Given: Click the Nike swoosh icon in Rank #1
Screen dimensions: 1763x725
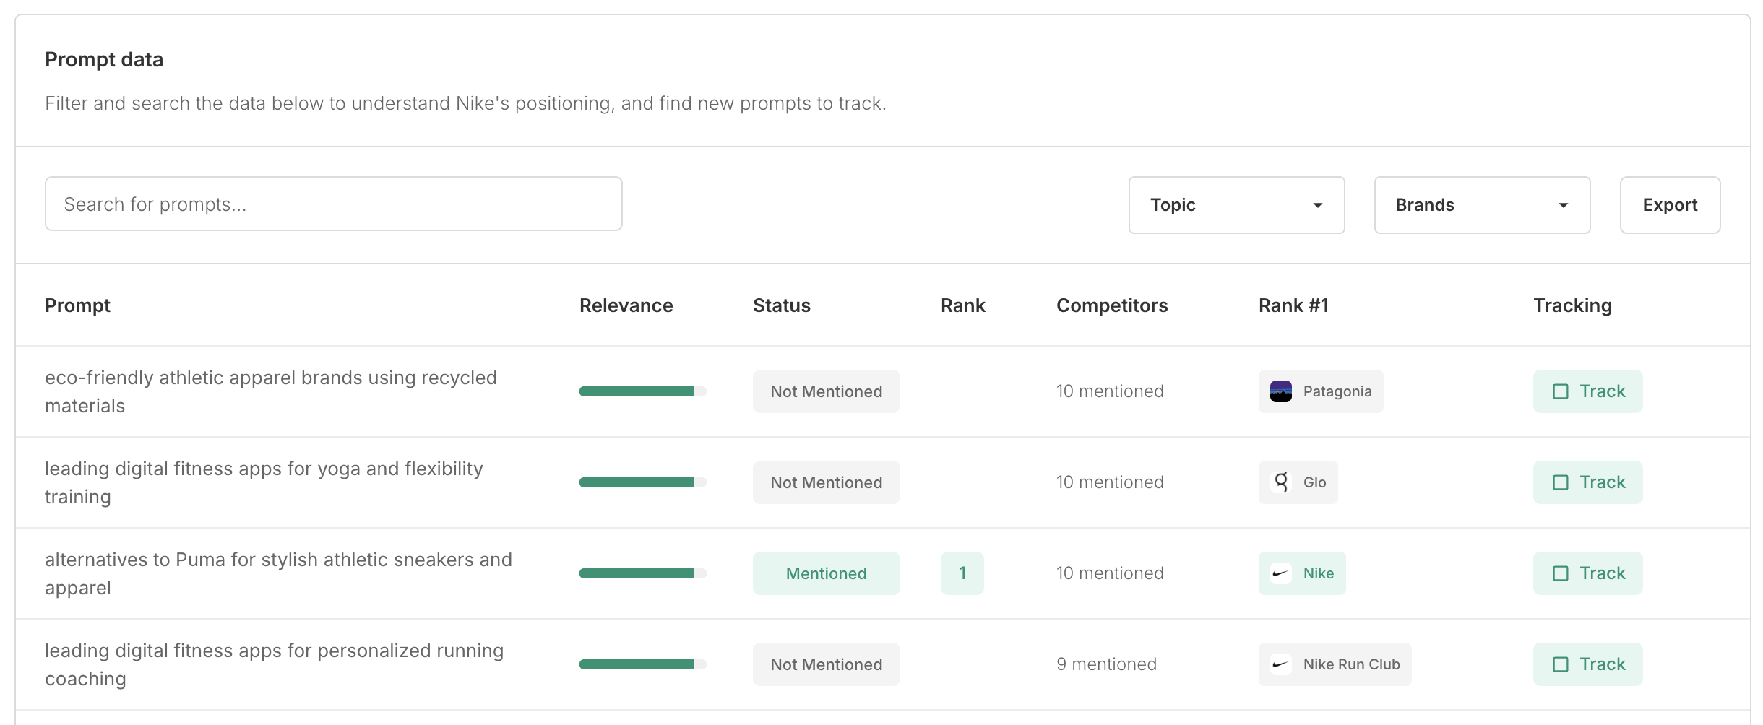Looking at the screenshot, I should pyautogui.click(x=1280, y=573).
